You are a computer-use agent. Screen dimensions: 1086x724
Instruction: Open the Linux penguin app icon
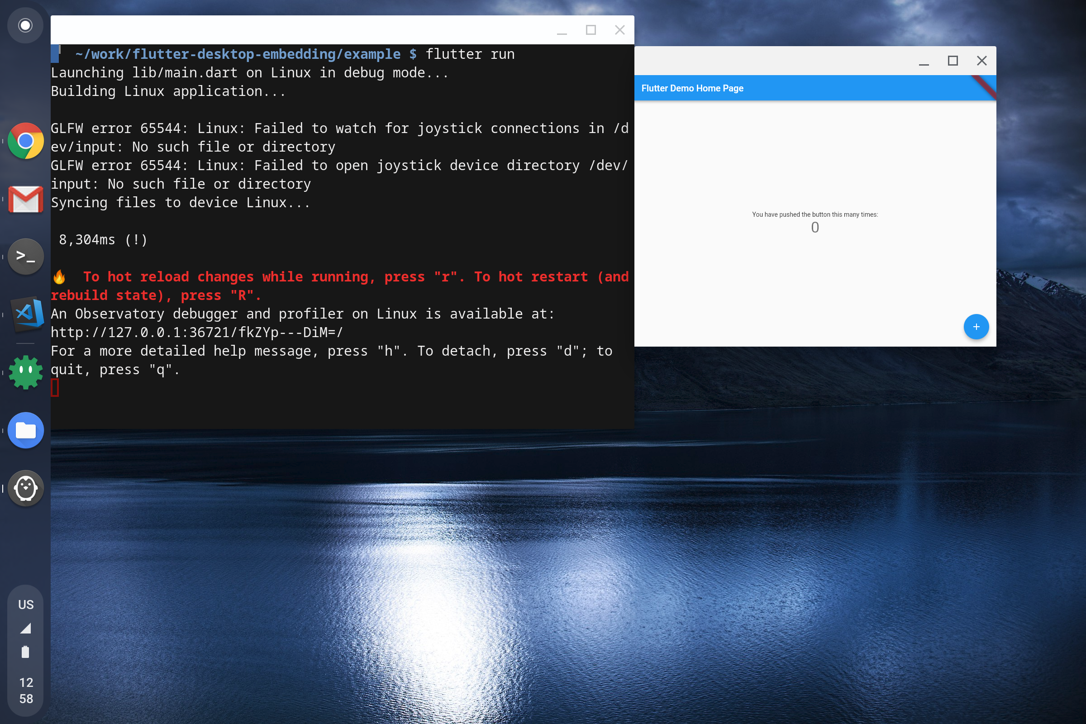[x=25, y=488]
